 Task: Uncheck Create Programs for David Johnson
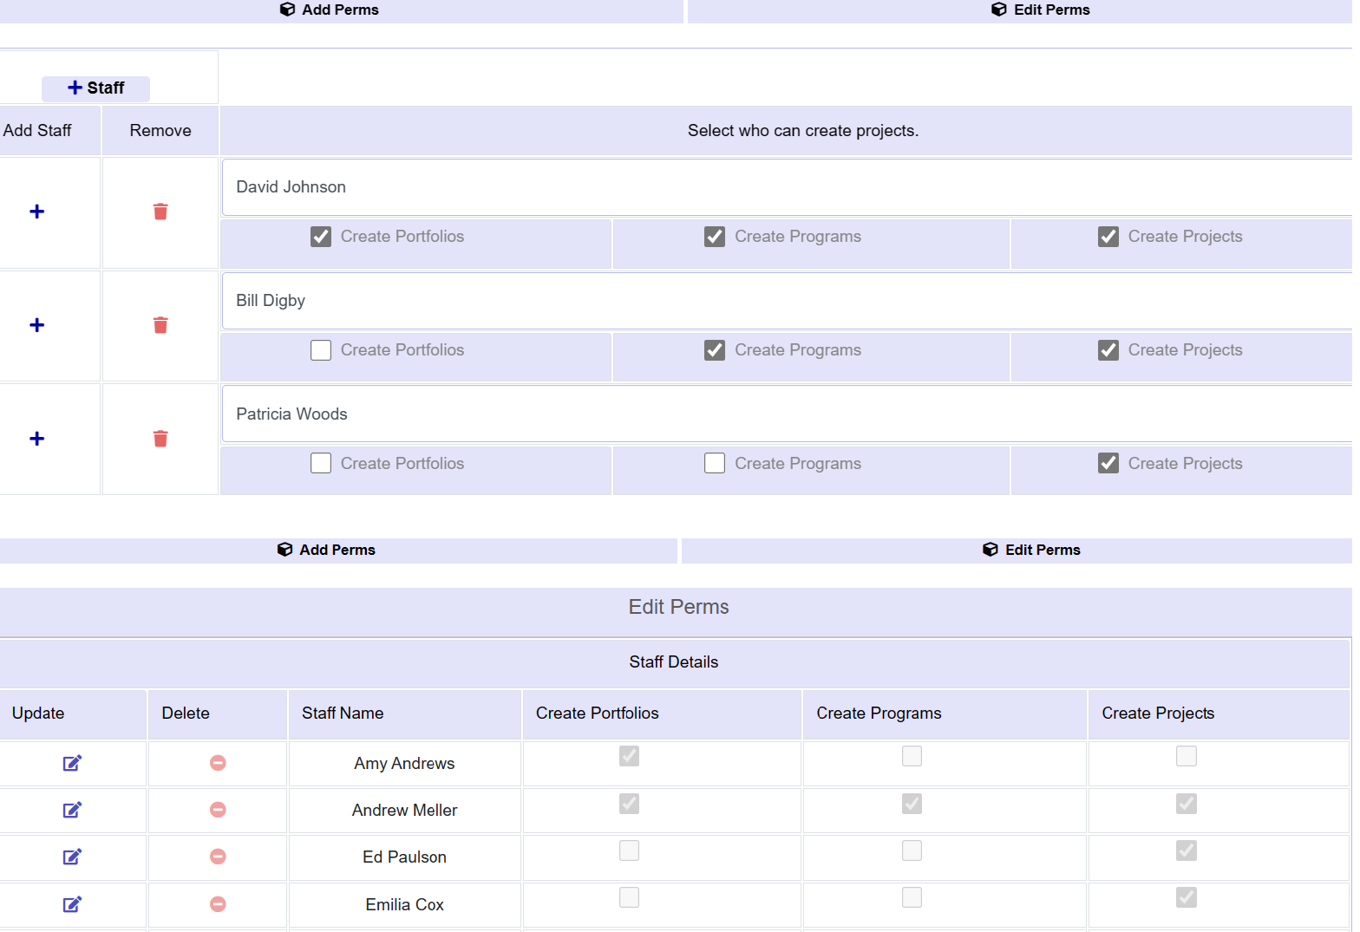pyautogui.click(x=715, y=237)
